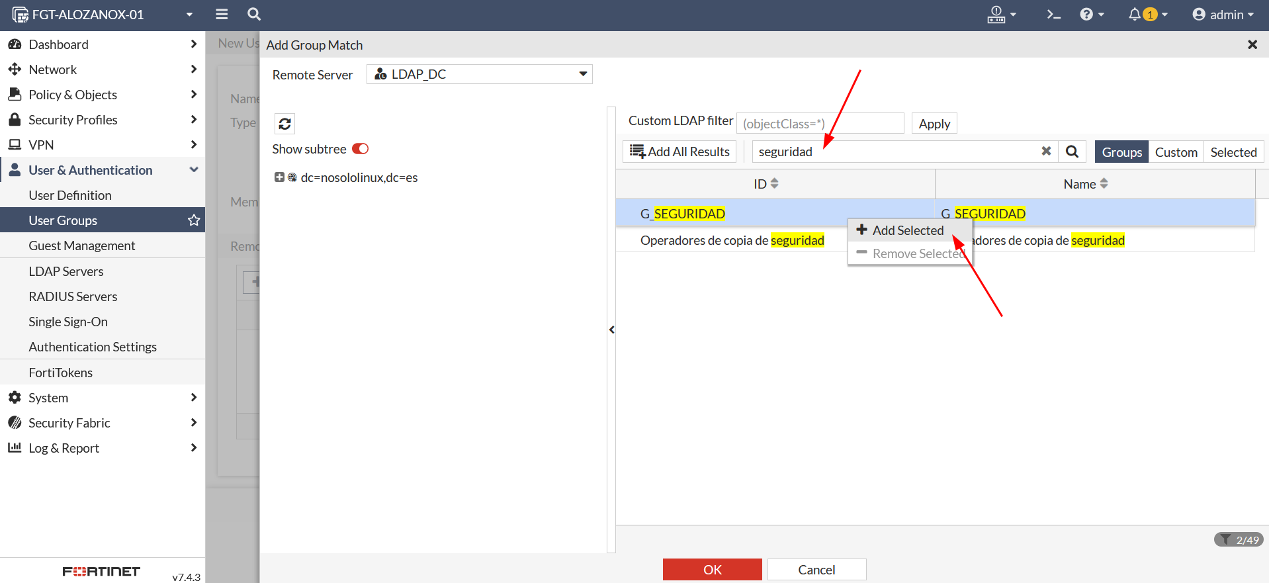Open the notifications bell icon

(1135, 15)
